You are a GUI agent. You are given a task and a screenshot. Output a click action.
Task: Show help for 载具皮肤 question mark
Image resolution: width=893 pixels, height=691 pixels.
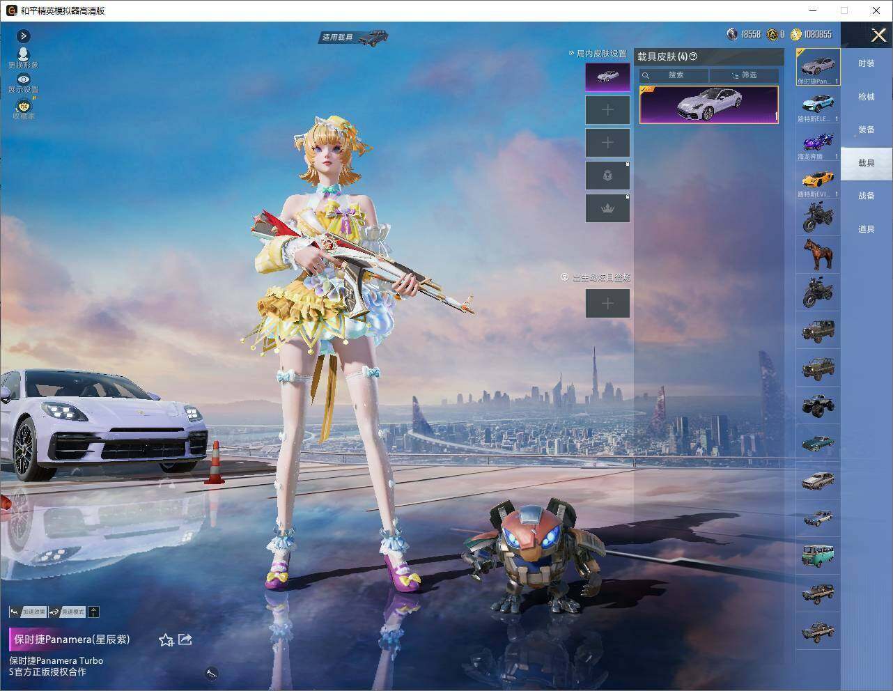pyautogui.click(x=693, y=56)
